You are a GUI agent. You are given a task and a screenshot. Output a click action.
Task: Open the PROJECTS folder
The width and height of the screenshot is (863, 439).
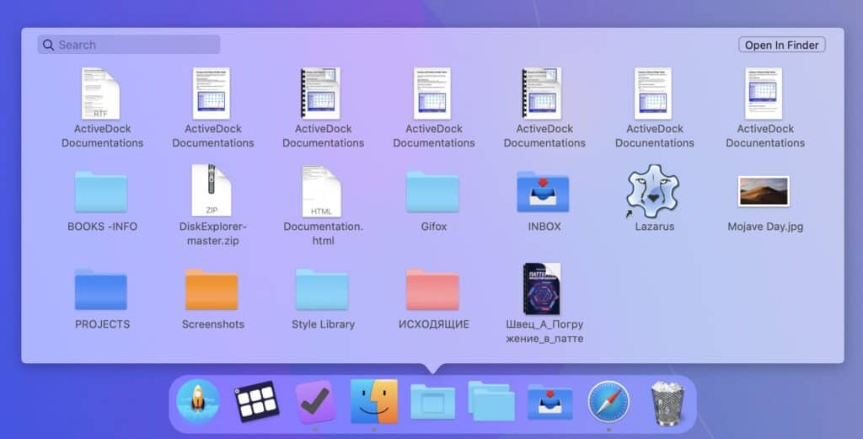101,290
